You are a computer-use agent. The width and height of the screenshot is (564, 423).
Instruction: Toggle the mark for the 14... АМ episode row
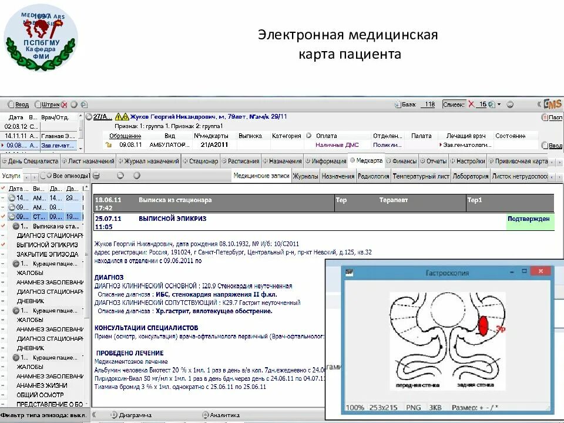[x=4, y=198]
